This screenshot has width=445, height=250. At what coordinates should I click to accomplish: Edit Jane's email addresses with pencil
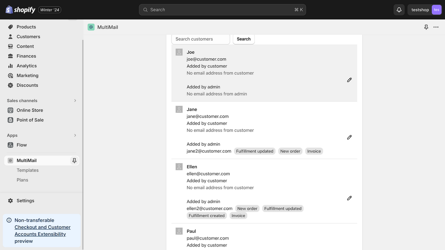(349, 137)
